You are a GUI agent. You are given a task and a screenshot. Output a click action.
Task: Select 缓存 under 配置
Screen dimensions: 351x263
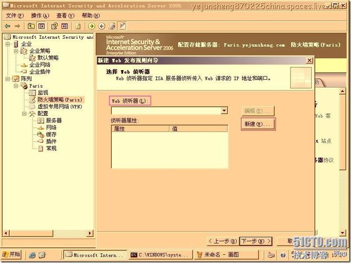point(51,135)
